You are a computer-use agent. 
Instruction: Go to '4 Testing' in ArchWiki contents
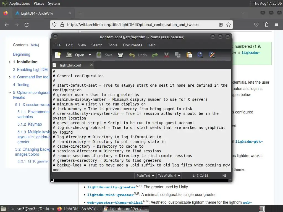click(x=21, y=85)
